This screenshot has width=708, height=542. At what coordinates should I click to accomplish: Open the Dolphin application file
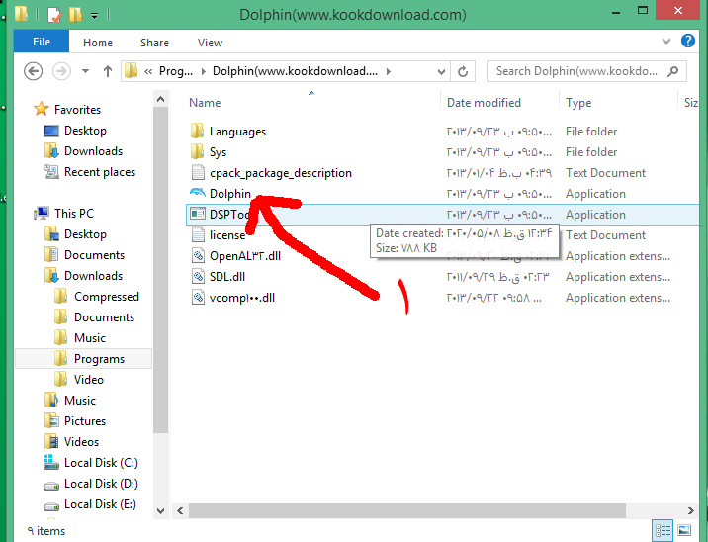coord(229,193)
